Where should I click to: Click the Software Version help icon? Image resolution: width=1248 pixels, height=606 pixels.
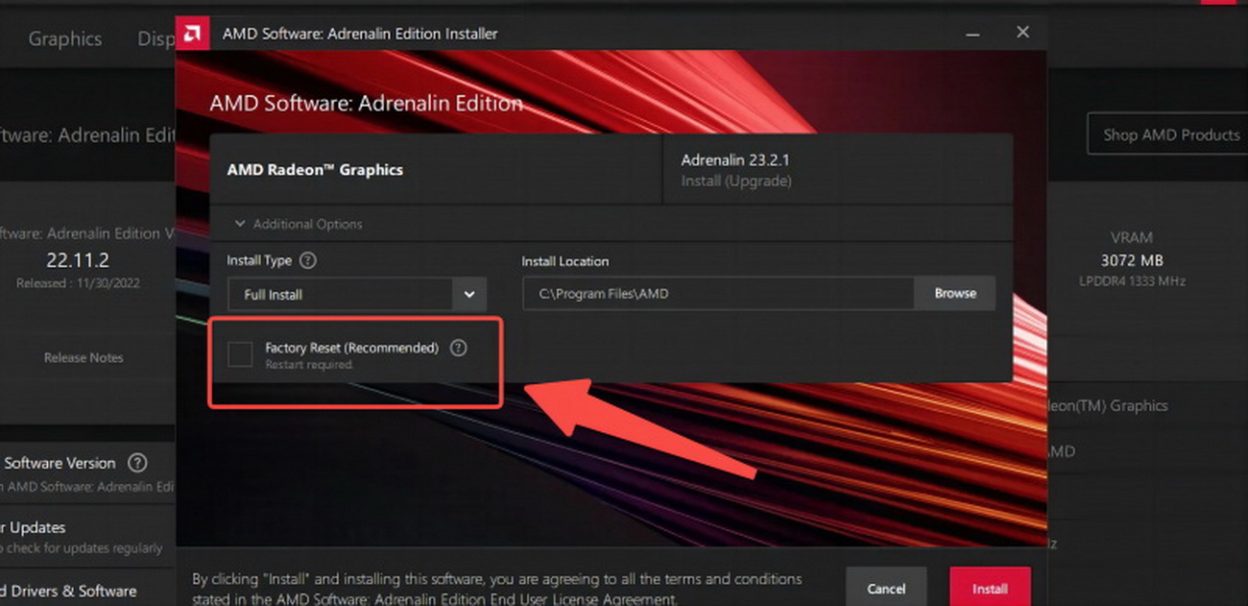click(x=137, y=463)
